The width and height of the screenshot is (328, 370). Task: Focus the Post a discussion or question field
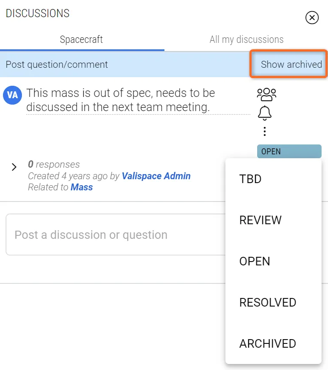[x=115, y=235]
